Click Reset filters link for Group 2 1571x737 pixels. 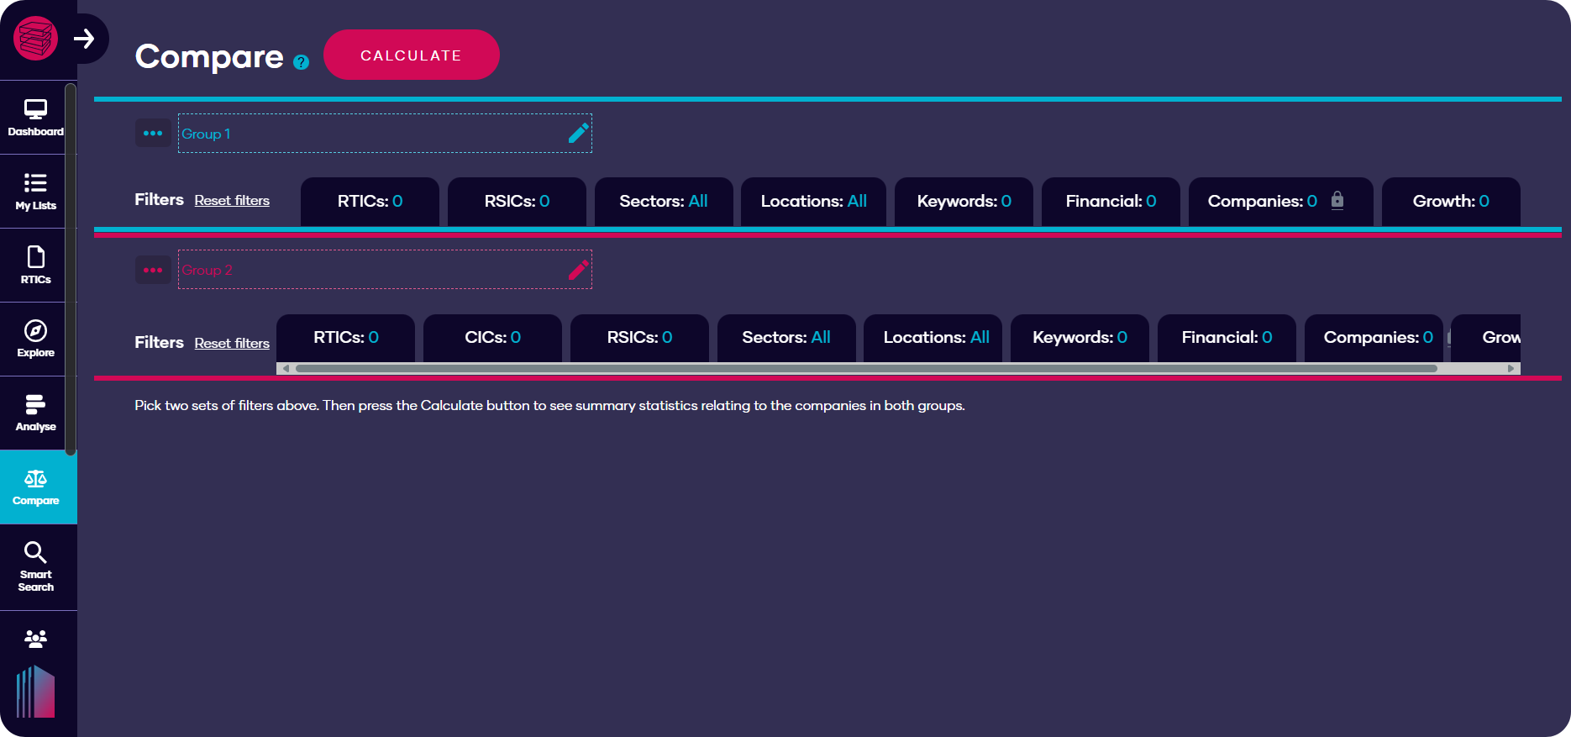coord(232,344)
